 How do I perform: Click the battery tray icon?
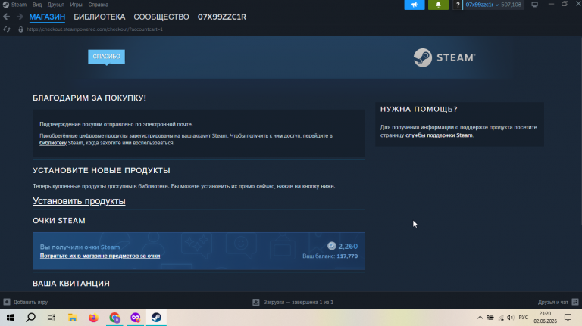(490, 318)
